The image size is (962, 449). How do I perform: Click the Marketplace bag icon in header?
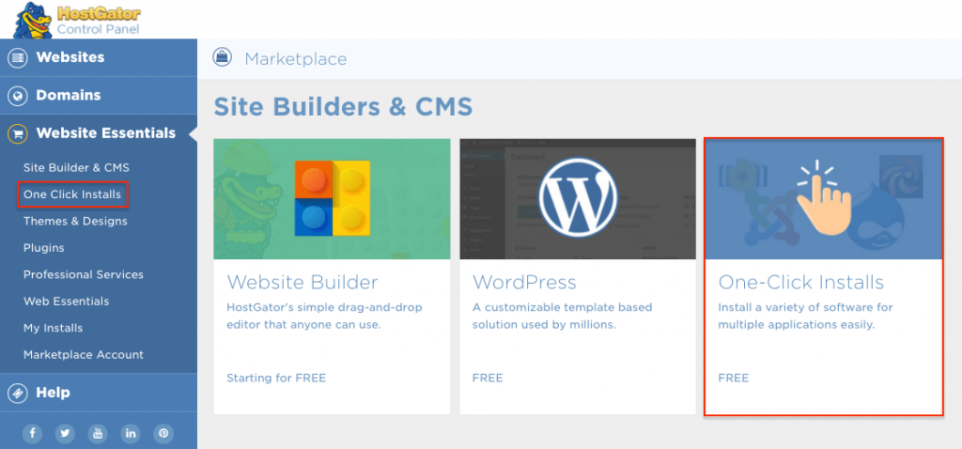(223, 58)
